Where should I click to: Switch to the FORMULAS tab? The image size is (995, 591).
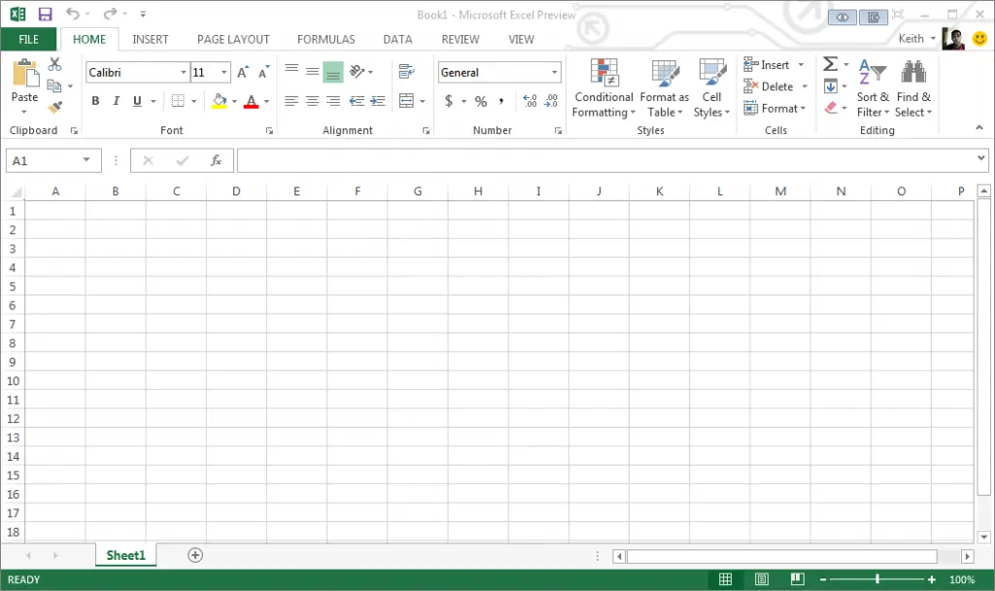(x=326, y=39)
